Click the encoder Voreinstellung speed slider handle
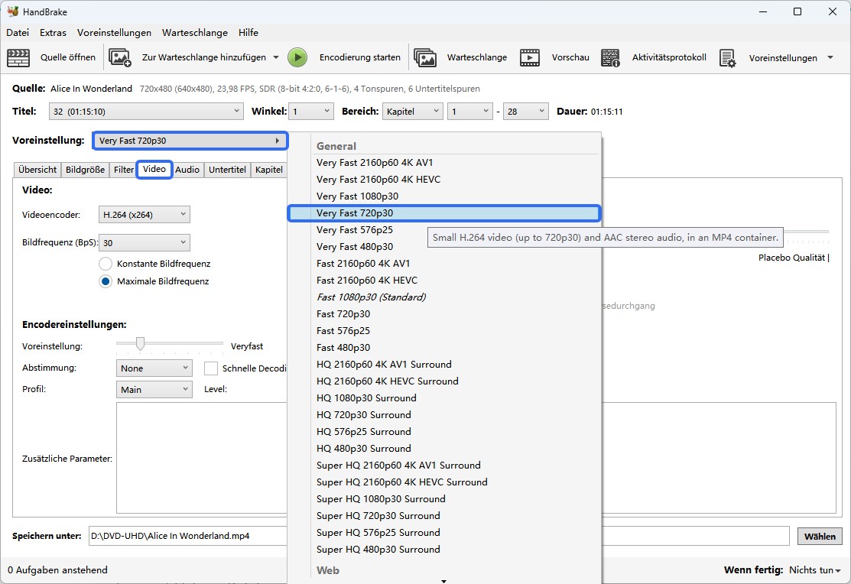This screenshot has width=851, height=584. tap(140, 345)
